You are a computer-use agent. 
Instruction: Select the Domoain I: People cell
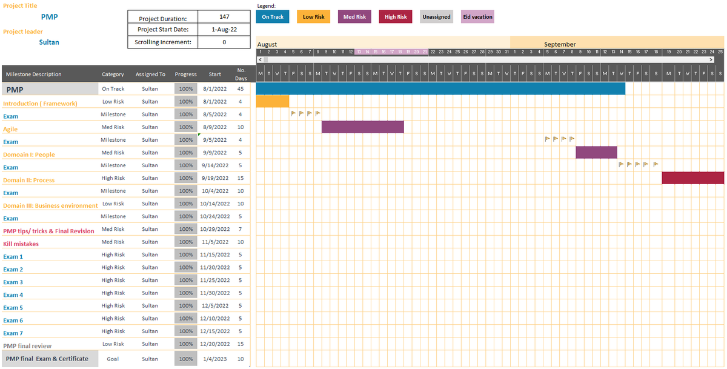pyautogui.click(x=50, y=153)
